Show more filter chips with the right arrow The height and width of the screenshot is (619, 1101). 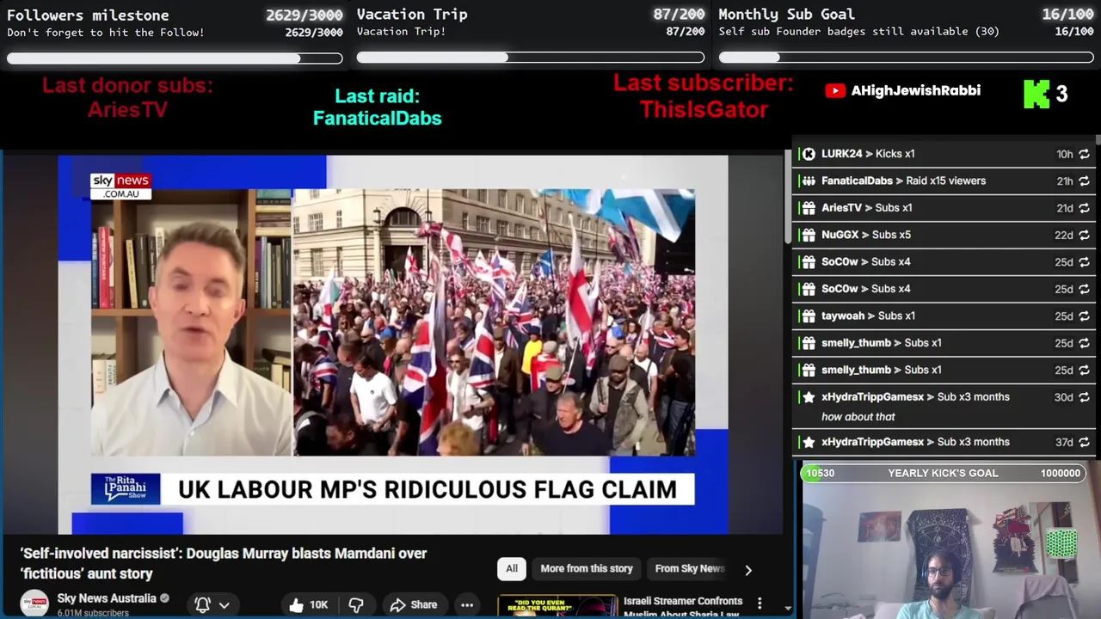pyautogui.click(x=748, y=569)
